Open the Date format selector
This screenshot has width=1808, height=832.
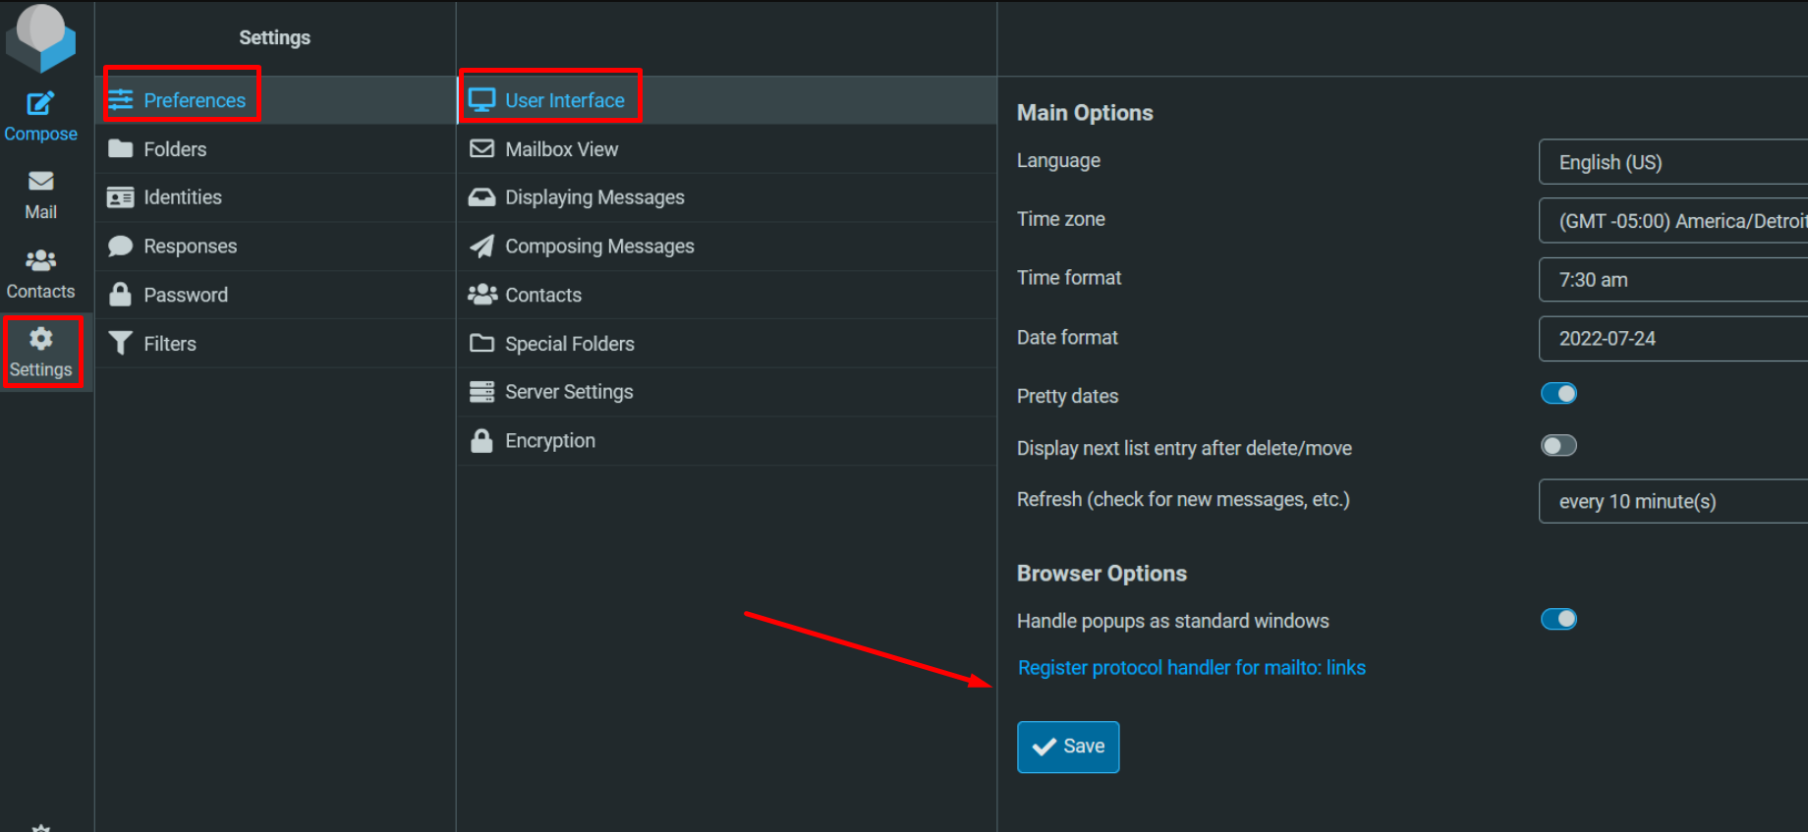point(1672,339)
